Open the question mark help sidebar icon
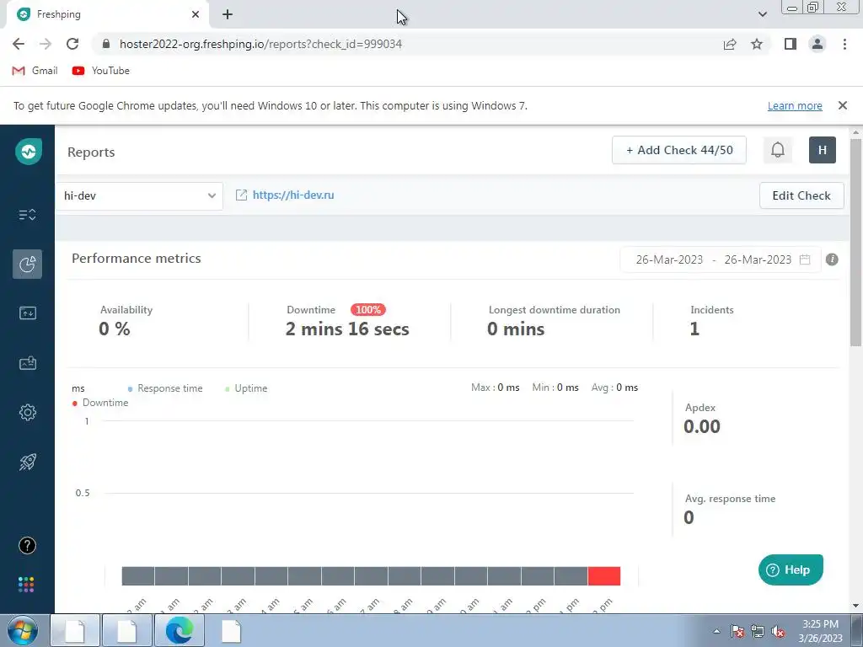The image size is (863, 647). point(28,545)
